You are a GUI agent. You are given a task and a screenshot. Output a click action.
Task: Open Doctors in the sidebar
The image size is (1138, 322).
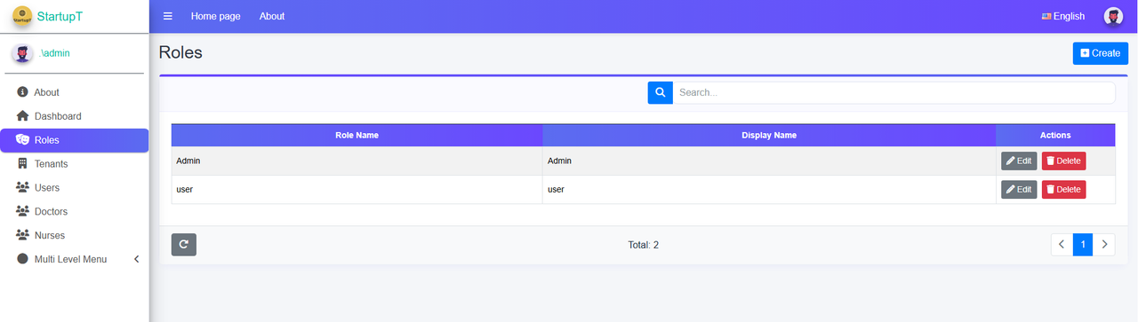click(75, 212)
